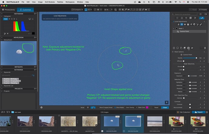Select the Repair retouch tool icon
Screen dimensions: 209x134
point(143,10)
